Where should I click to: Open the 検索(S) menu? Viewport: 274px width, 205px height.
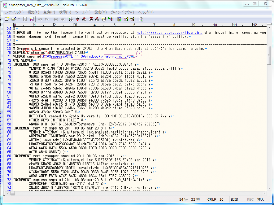(65, 12)
